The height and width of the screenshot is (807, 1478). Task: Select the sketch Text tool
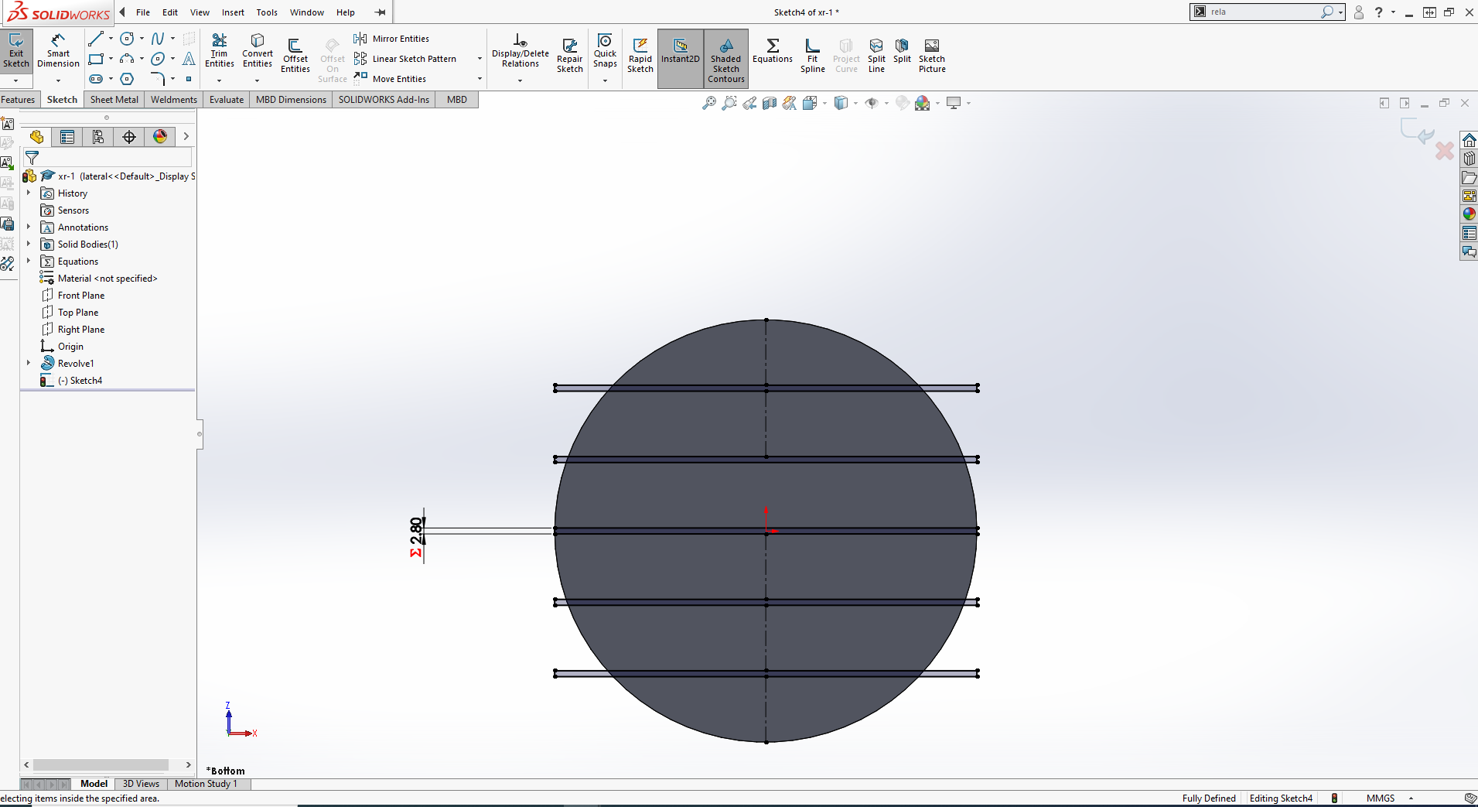(189, 59)
